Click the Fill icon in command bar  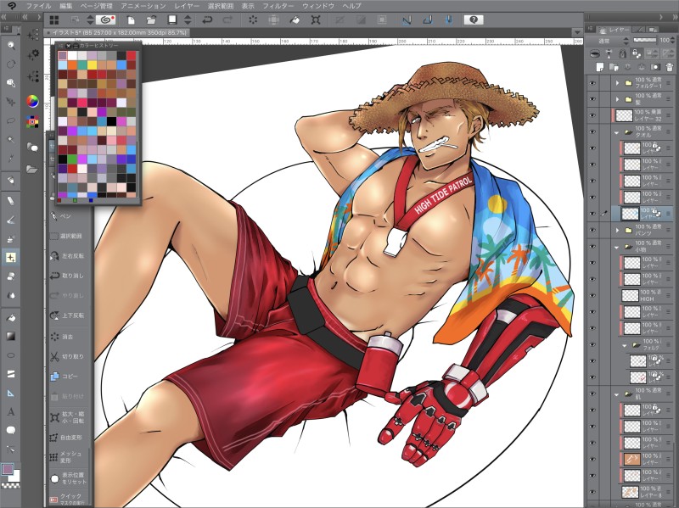pos(295,20)
